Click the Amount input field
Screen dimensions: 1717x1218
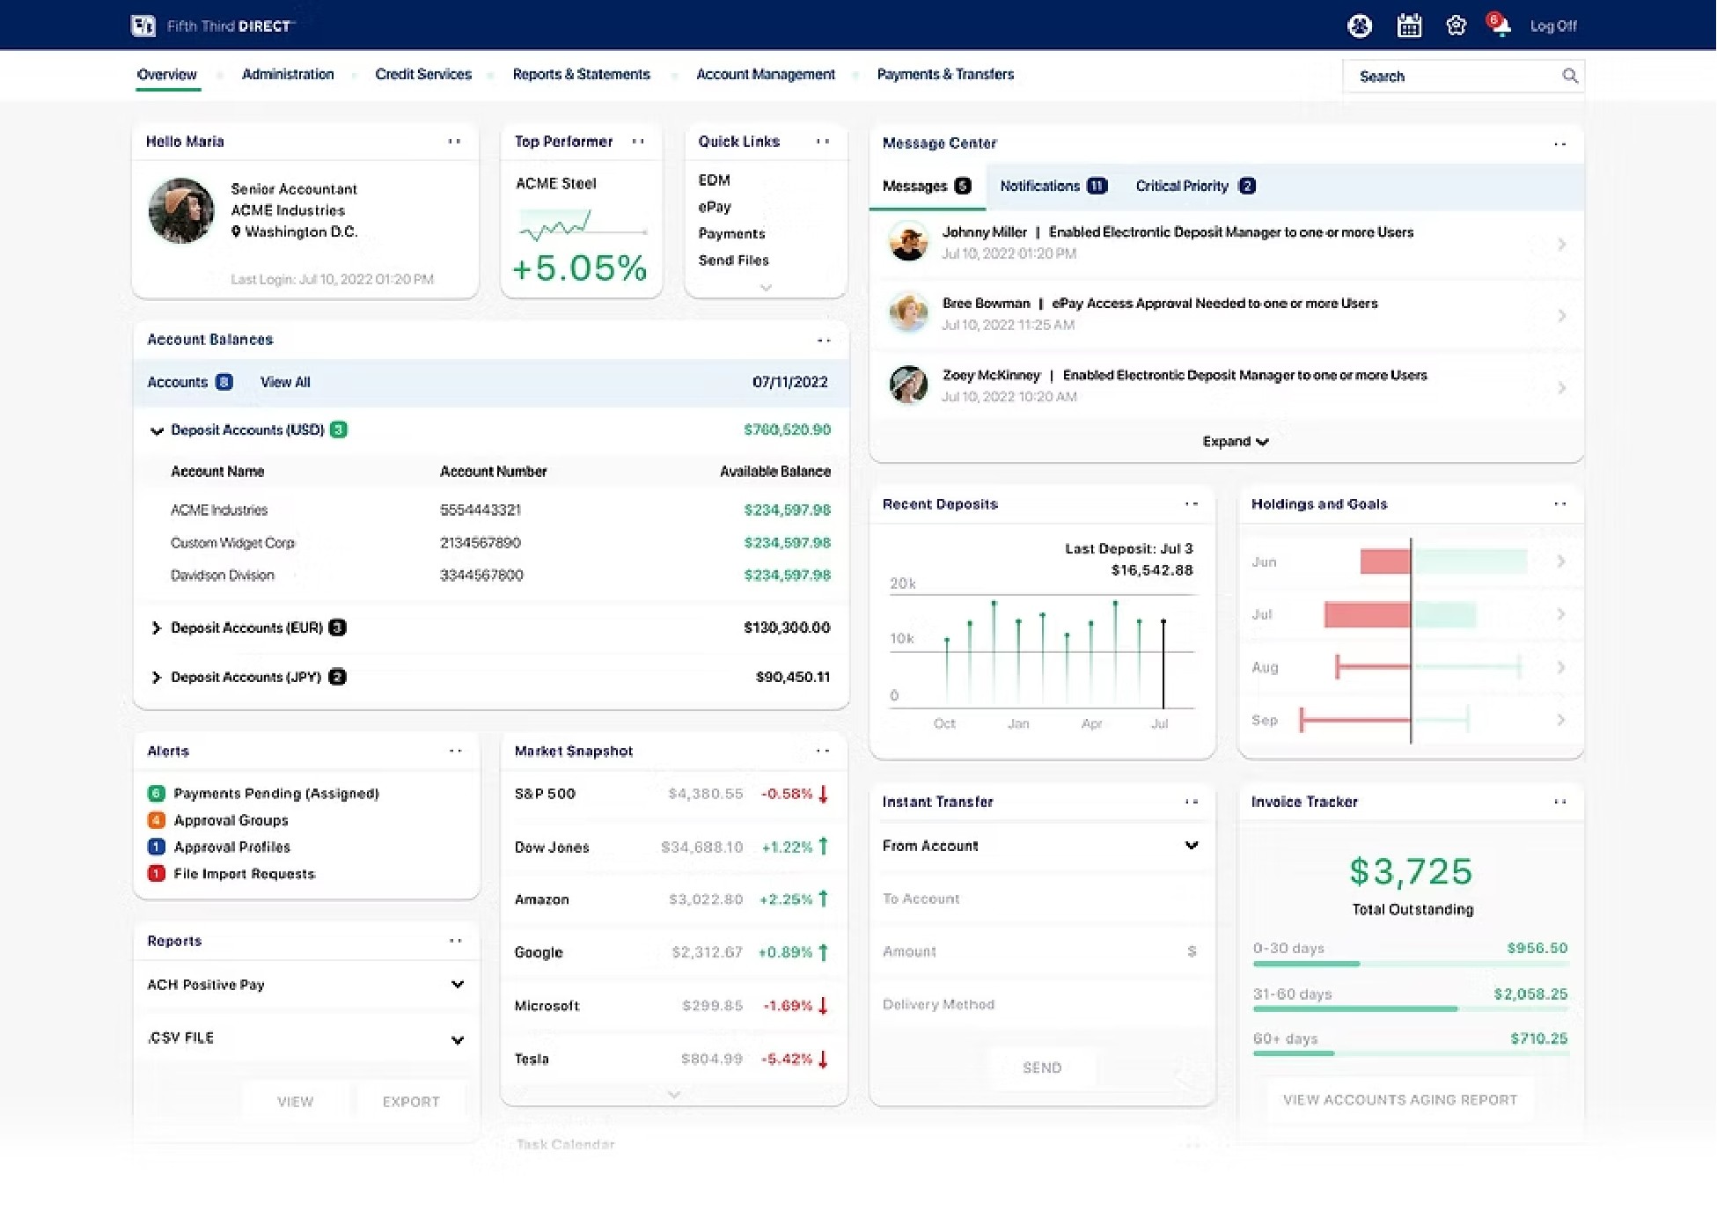[1041, 951]
